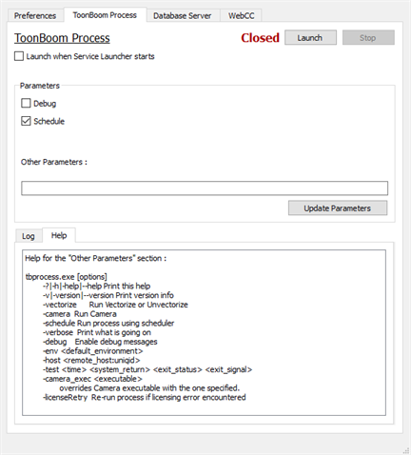Go to the WebCC tab
Screen dimensions: 411x455
click(x=242, y=15)
